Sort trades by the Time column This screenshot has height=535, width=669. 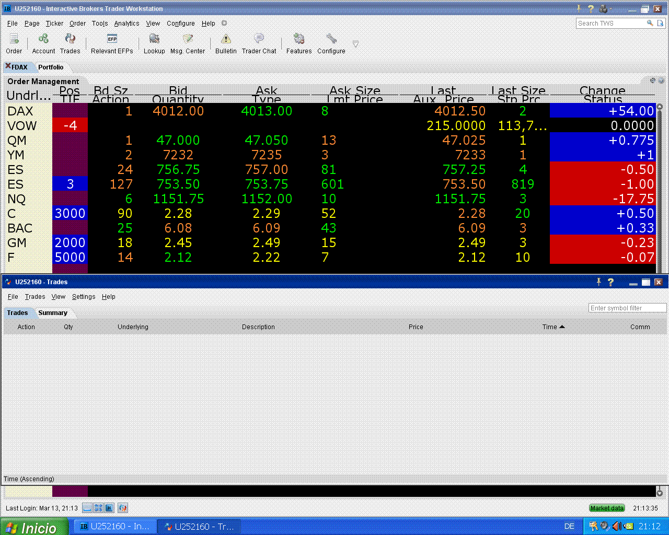(x=553, y=327)
